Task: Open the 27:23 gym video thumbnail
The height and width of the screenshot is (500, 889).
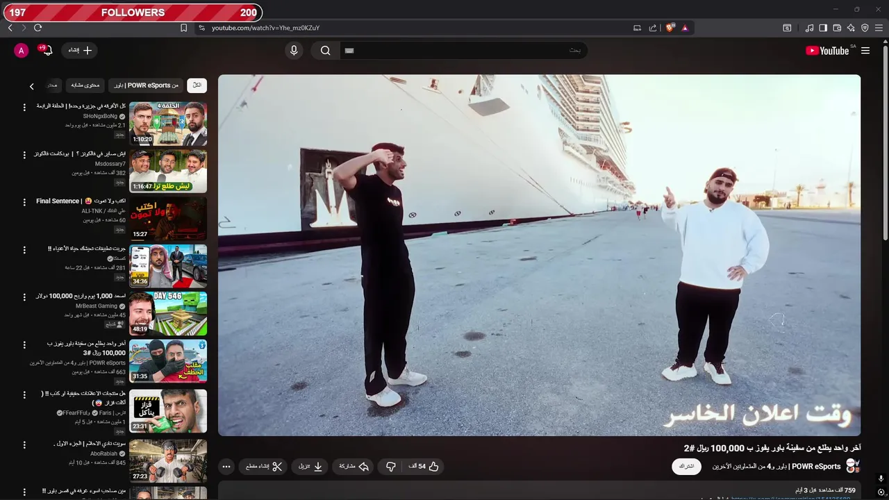Action: pos(168,460)
